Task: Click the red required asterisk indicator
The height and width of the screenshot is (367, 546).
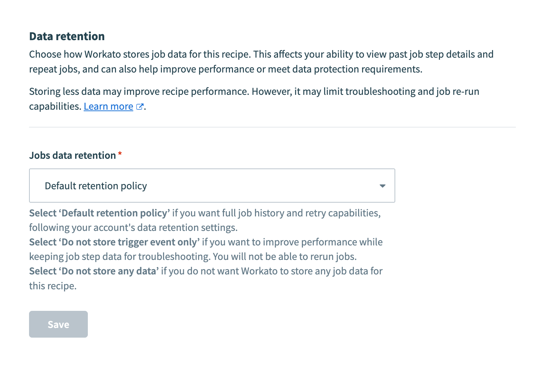Action: [120, 153]
